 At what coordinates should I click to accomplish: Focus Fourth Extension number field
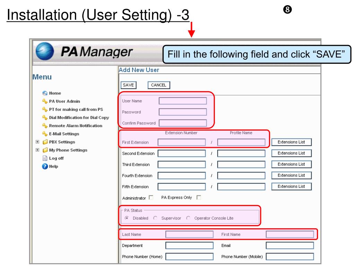pos(182,176)
